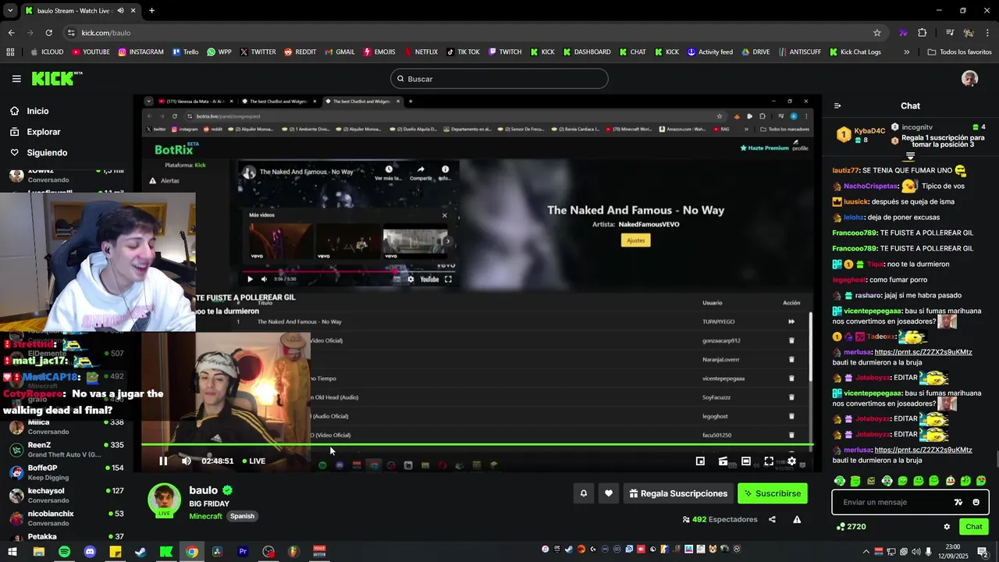The width and height of the screenshot is (999, 562).
Task: Open baulo's profile avatar
Action: click(x=165, y=500)
